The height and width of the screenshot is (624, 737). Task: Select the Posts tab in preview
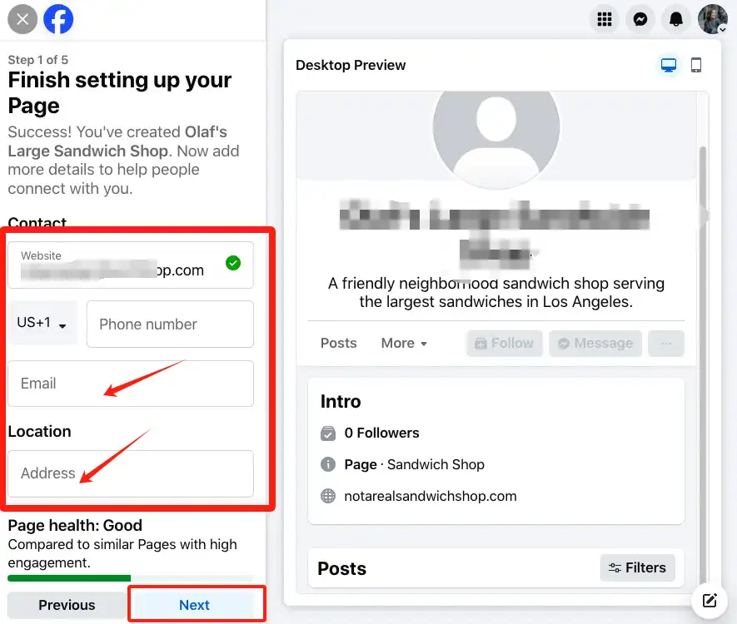tap(338, 344)
